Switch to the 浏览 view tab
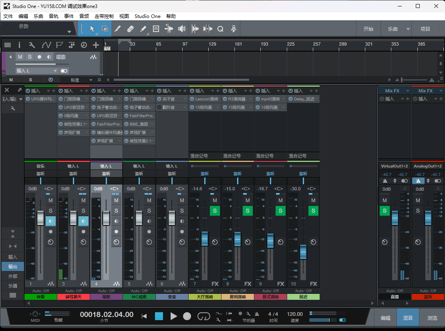The width and height of the screenshot is (445, 331). [432, 318]
